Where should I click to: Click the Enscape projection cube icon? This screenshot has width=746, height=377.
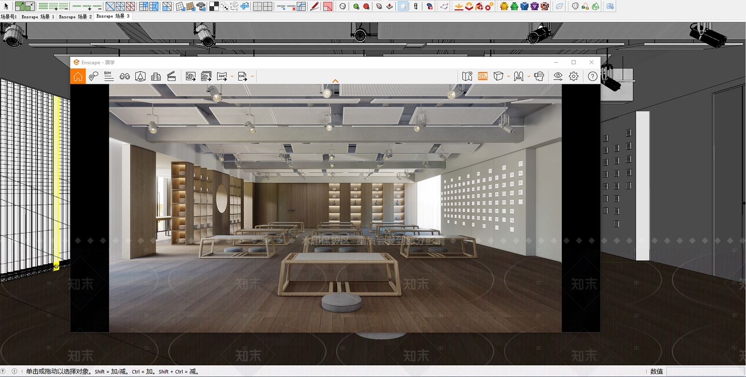coord(498,76)
